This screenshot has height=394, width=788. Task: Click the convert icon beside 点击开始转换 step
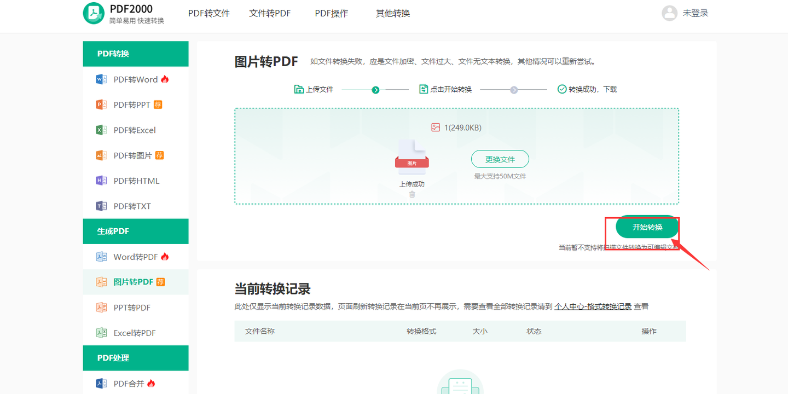pos(423,89)
